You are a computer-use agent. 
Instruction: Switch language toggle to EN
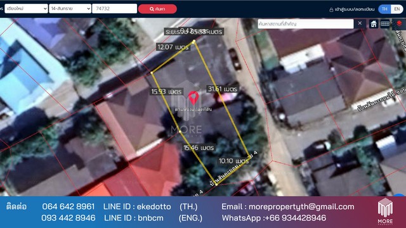[397, 9]
